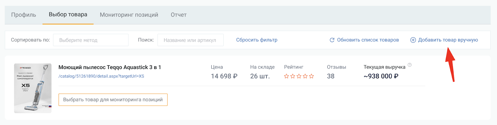Open the /catalog/51261890 product URL link
497x125 pixels.
pyautogui.click(x=101, y=76)
